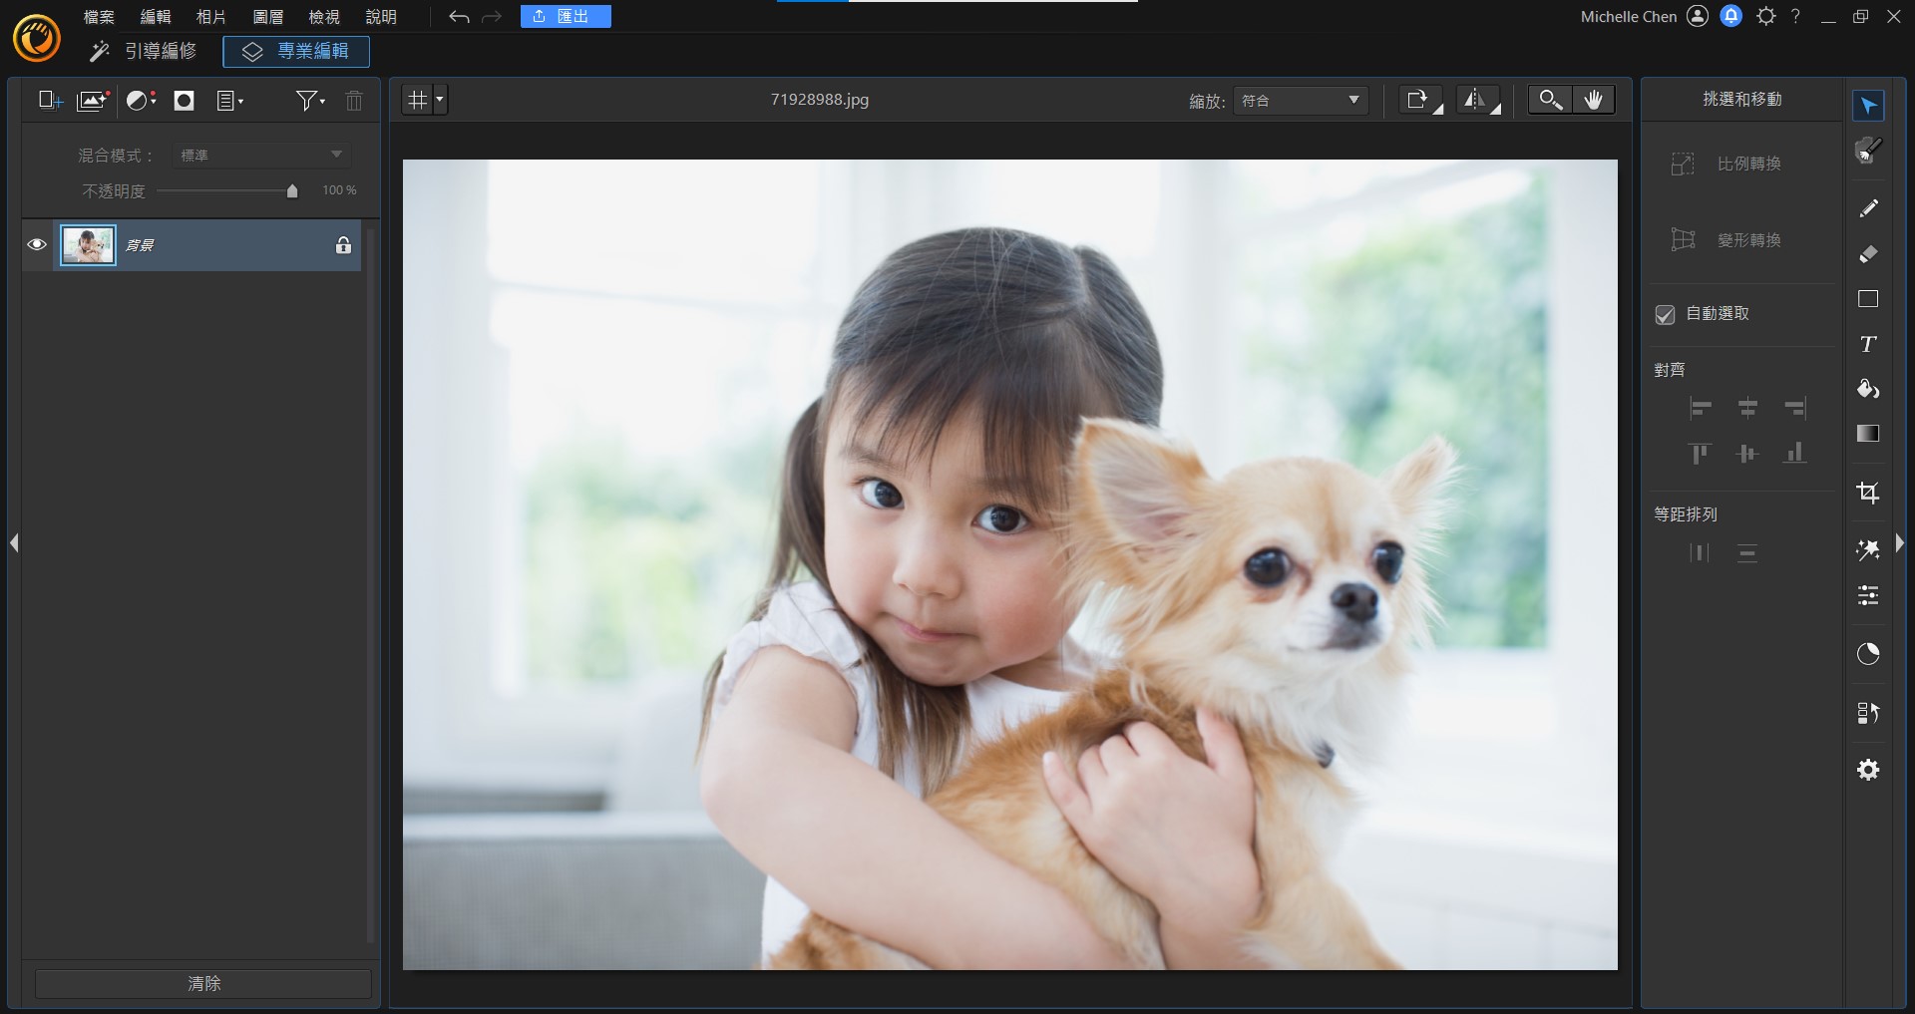Click the 匯出 export button
This screenshot has width=1915, height=1014.
coord(566,17)
